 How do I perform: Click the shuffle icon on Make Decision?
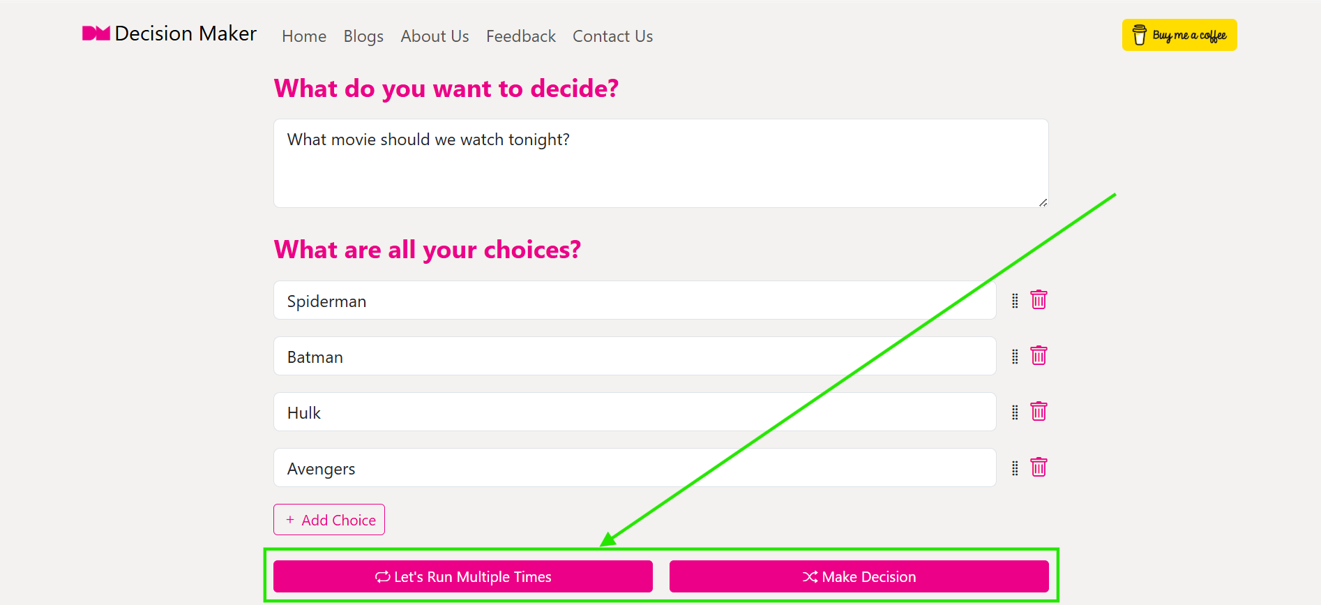click(x=809, y=576)
